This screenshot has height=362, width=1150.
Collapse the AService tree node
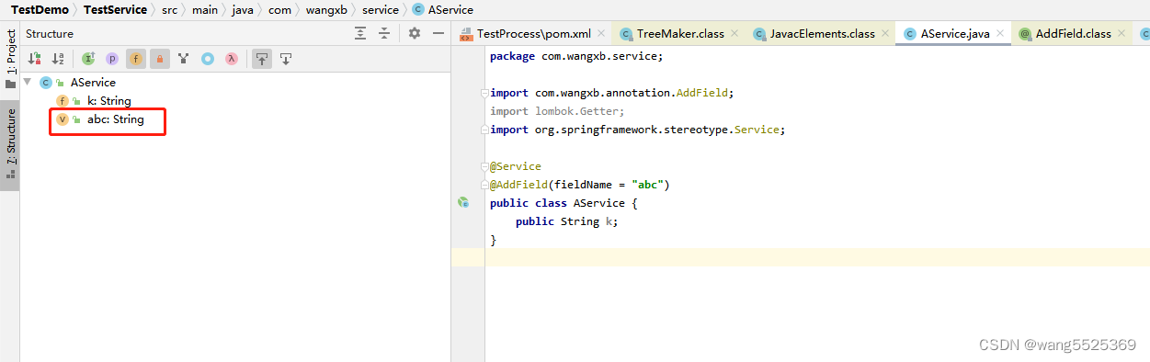(x=28, y=83)
